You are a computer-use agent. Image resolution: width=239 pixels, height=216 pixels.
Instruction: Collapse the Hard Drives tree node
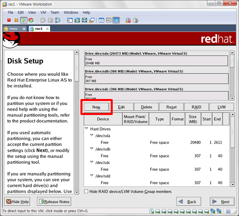[x=86, y=129]
